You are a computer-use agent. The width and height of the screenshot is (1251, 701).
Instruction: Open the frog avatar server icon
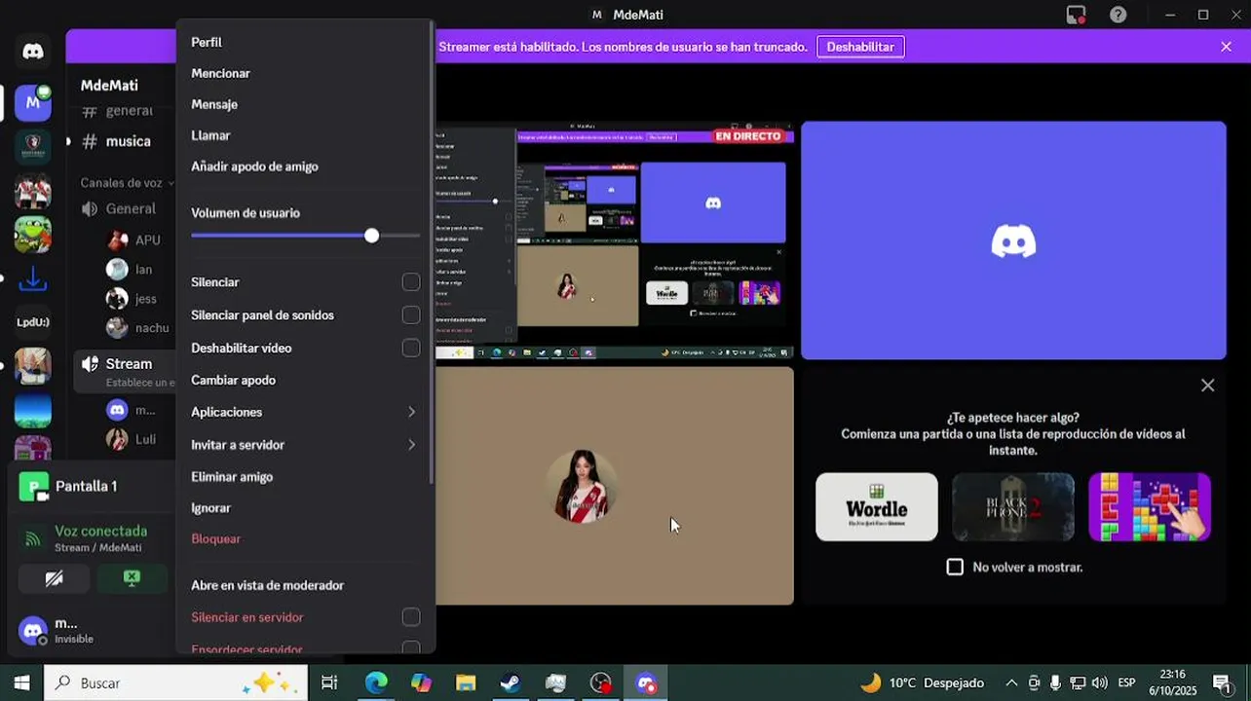click(33, 235)
